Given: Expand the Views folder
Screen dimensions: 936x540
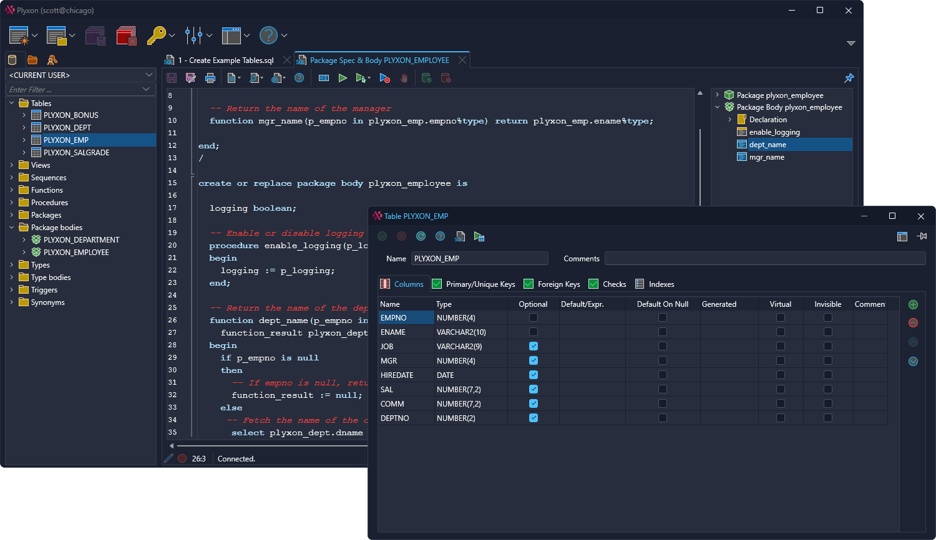Looking at the screenshot, I should click(x=12, y=165).
